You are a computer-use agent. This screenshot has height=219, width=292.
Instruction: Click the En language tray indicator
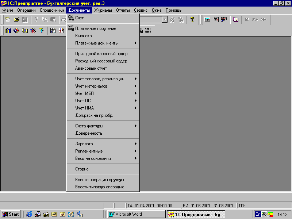click(258, 214)
